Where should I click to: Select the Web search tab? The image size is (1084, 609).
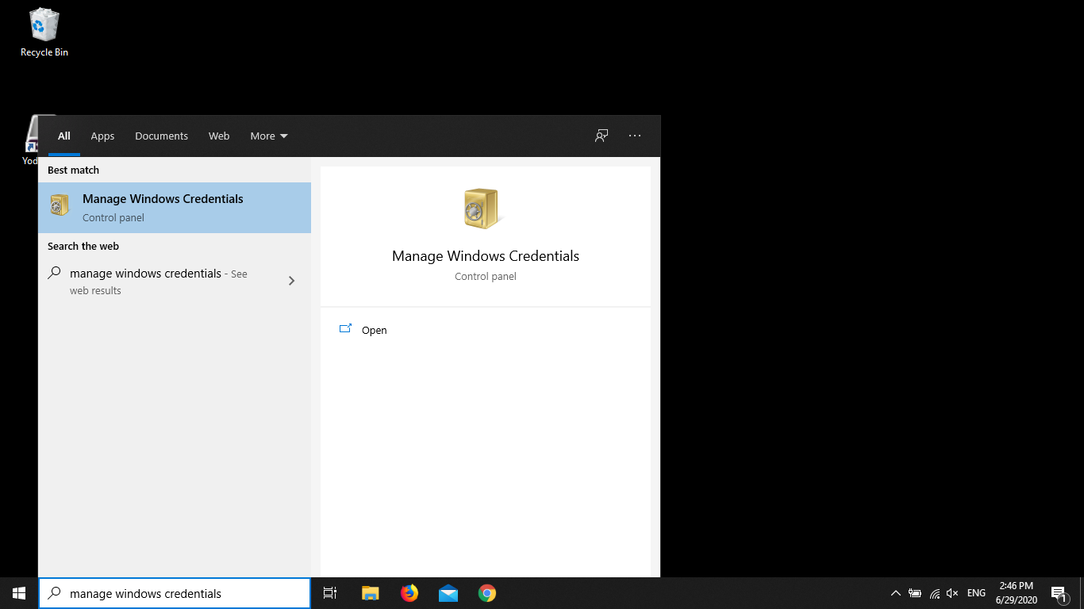pyautogui.click(x=219, y=136)
